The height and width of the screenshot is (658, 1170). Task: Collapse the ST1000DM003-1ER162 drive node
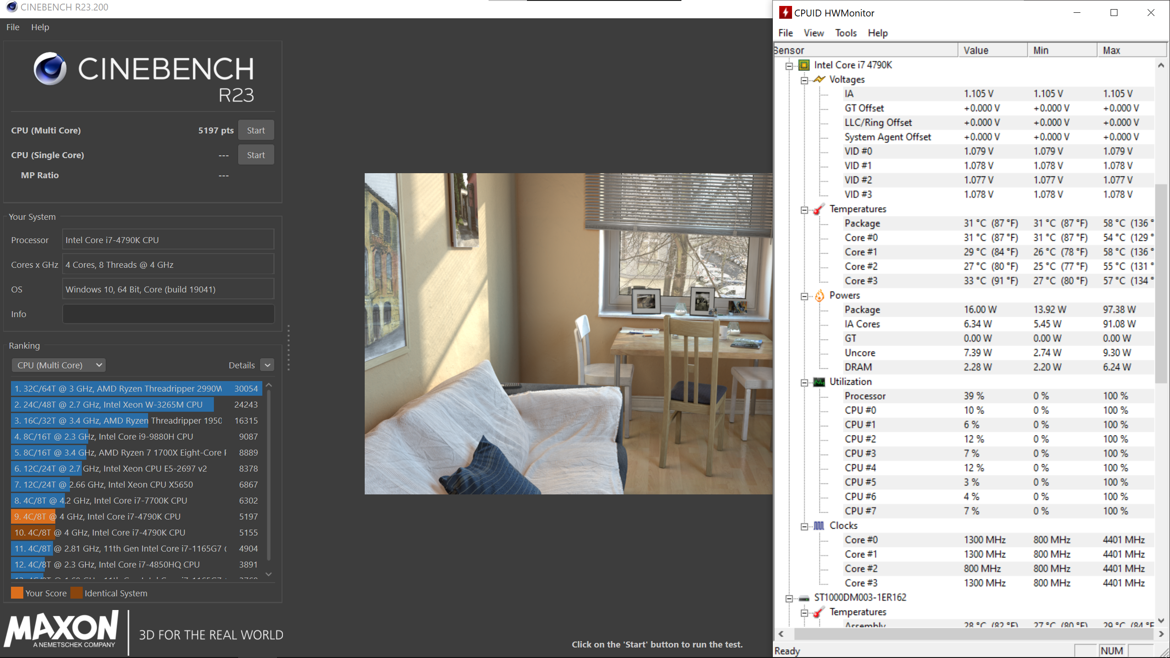(789, 599)
